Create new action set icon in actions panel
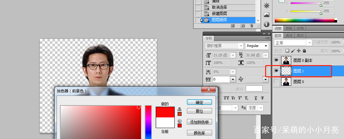Viewport: 344px width, 139px height. [232, 26]
